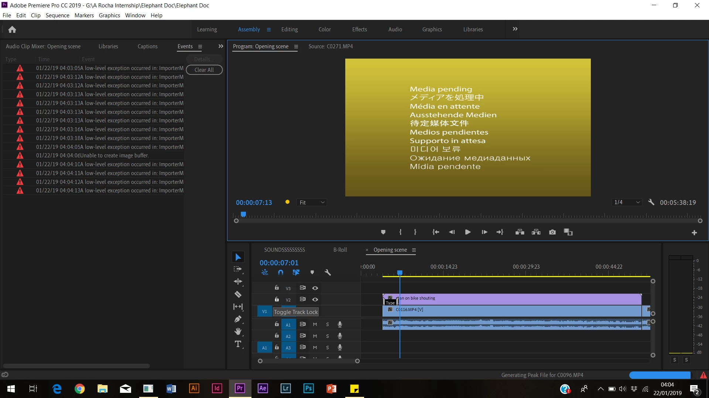Screen dimensions: 709x398
Task: Click the Export Frame camera icon
Action: pos(552,232)
